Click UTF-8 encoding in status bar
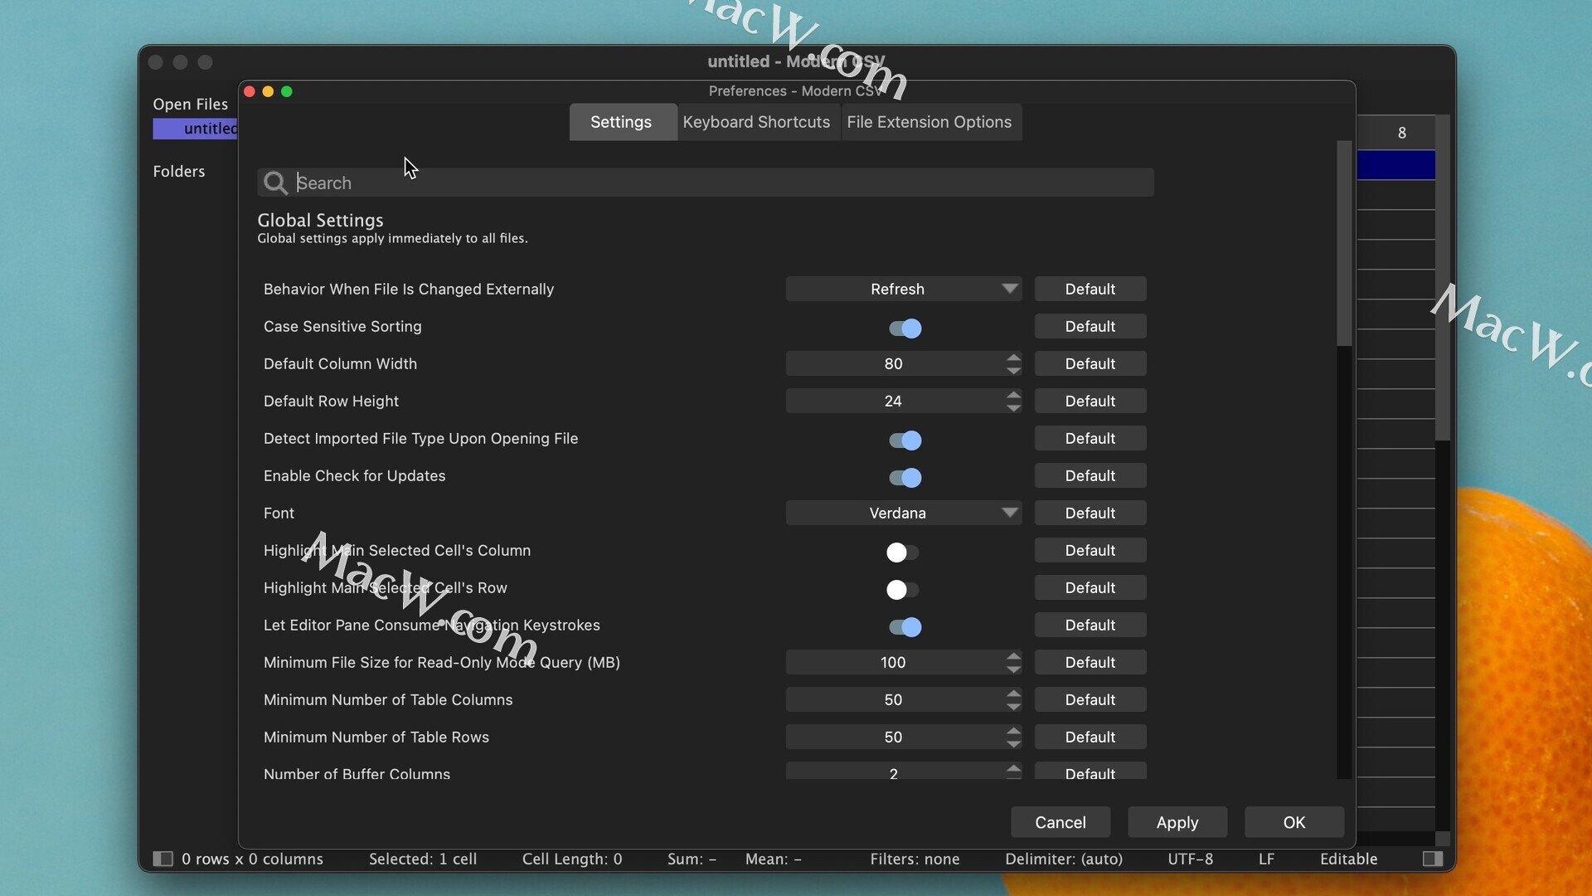 click(1191, 859)
